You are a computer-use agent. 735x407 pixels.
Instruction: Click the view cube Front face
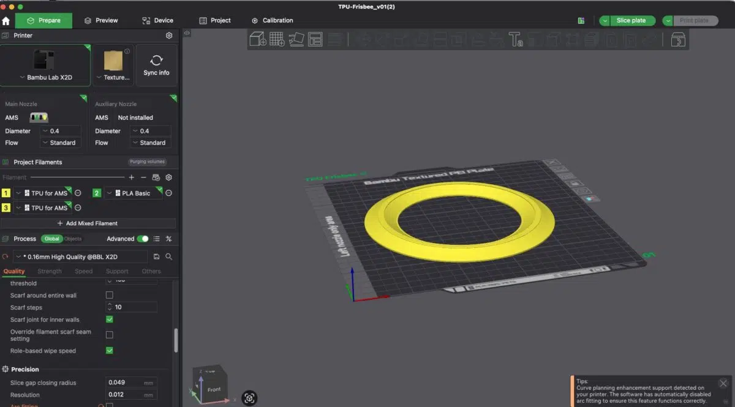[214, 389]
